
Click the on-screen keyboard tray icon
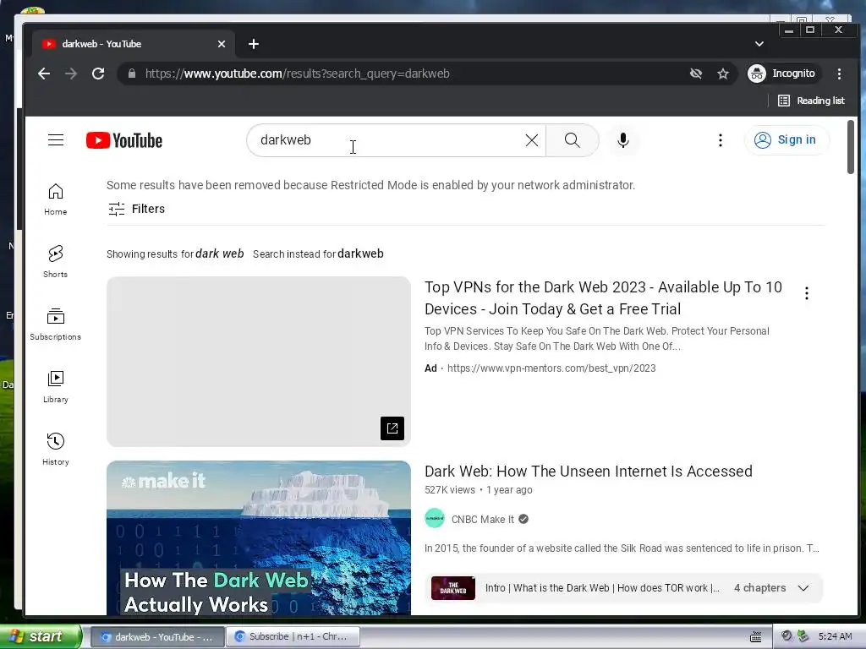tap(756, 637)
